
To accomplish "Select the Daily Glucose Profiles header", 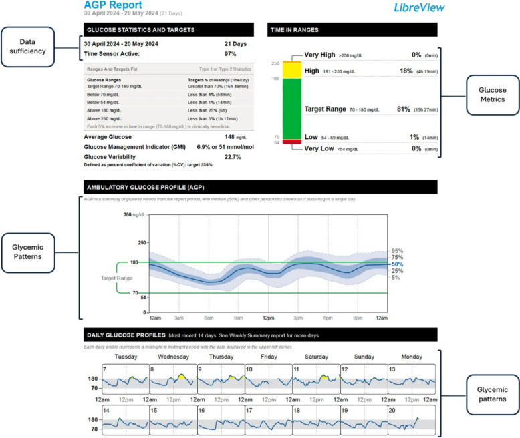I will tap(260, 335).
